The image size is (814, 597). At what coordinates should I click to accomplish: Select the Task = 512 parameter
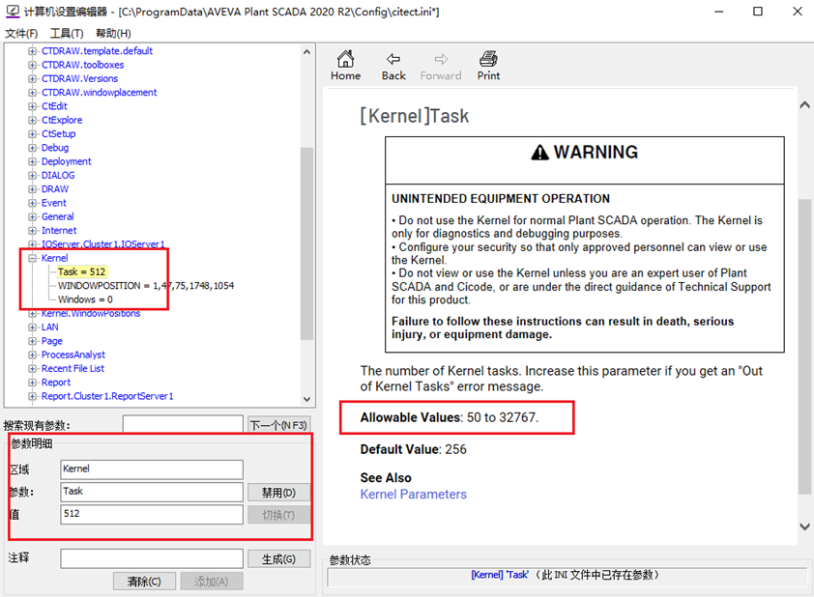tap(81, 271)
